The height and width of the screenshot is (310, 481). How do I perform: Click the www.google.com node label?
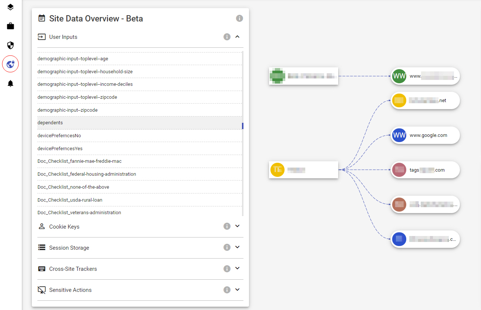click(x=428, y=135)
